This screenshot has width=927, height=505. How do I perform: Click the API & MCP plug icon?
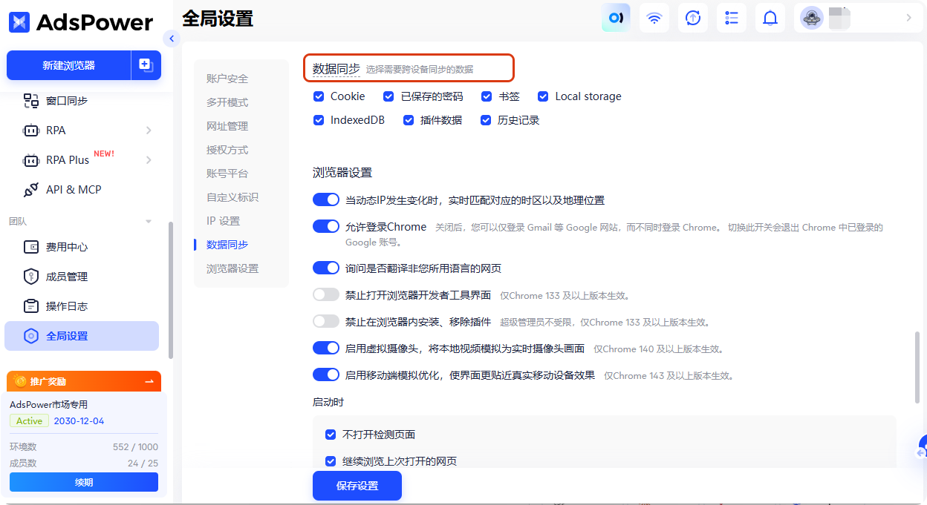(x=30, y=190)
